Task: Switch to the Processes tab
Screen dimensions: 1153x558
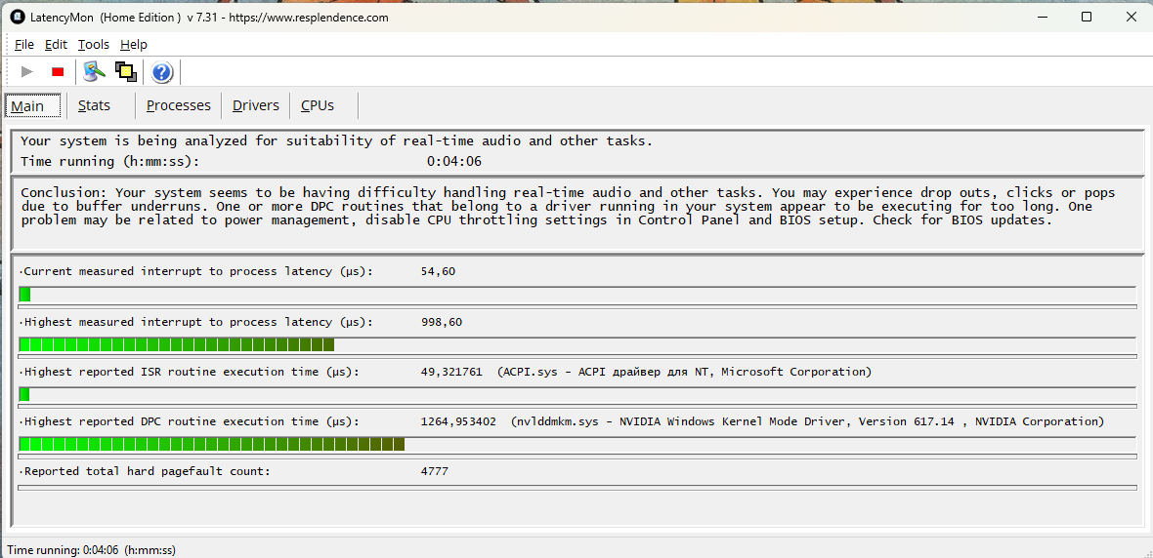Action: coord(179,105)
